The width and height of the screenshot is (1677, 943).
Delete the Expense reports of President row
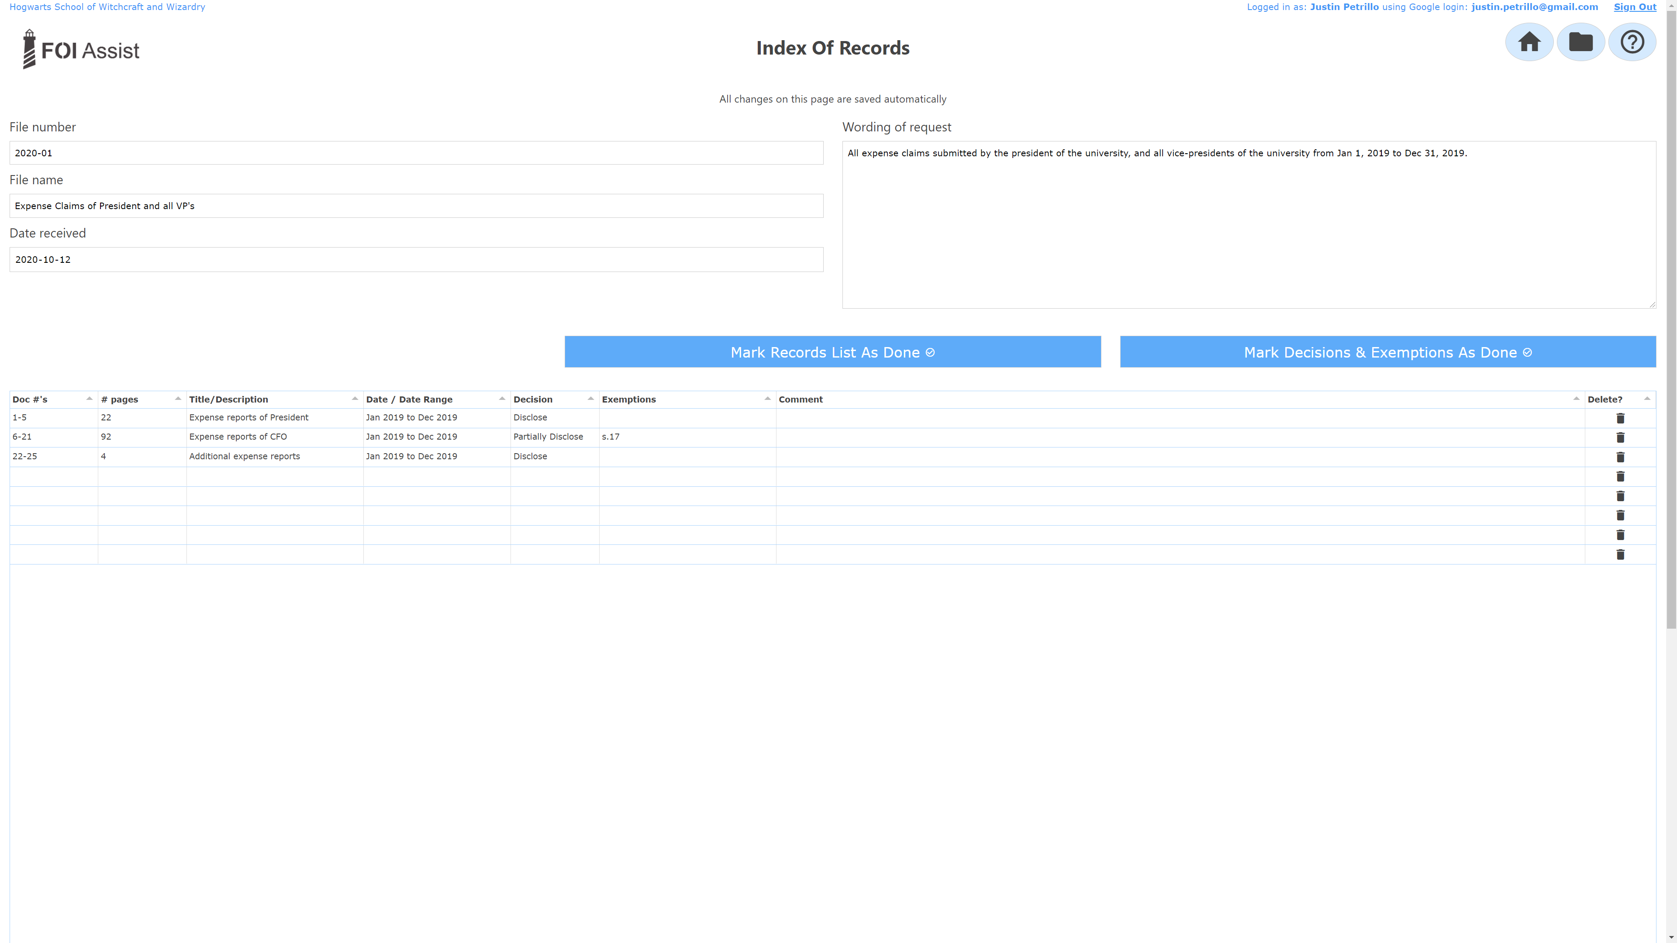[x=1620, y=419]
